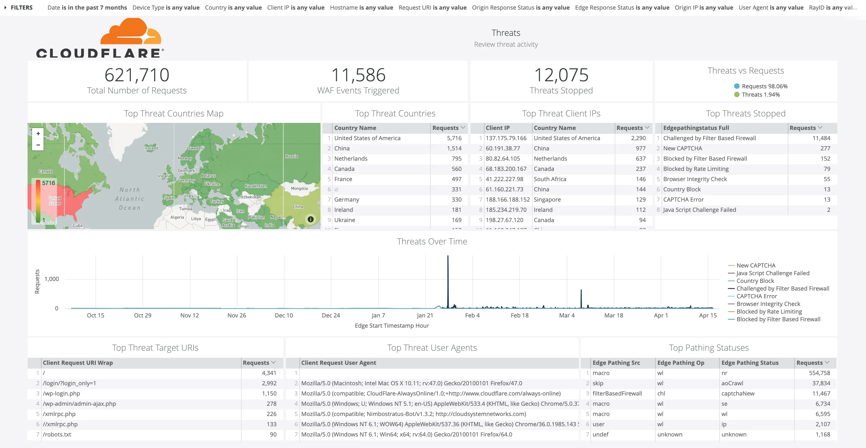The image size is (866, 448).
Task: Open sort dropdown on Top Threat Countries Requests header
Action: 463,128
